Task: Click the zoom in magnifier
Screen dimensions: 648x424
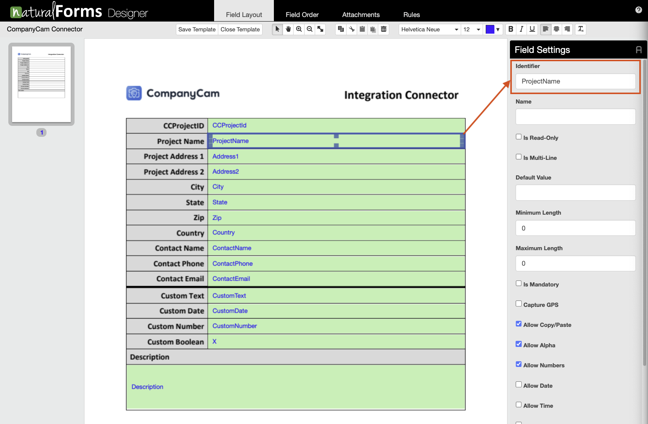Action: tap(299, 29)
